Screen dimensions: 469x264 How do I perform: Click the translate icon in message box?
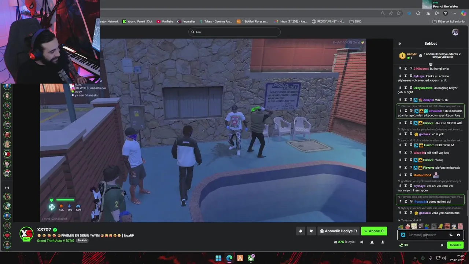coord(451,235)
